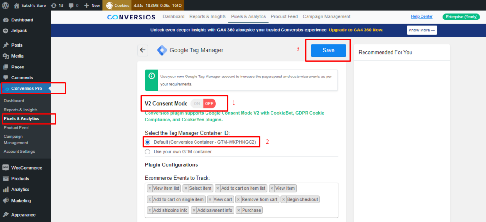Switch to Pixels & Analytics header tab

[248, 17]
